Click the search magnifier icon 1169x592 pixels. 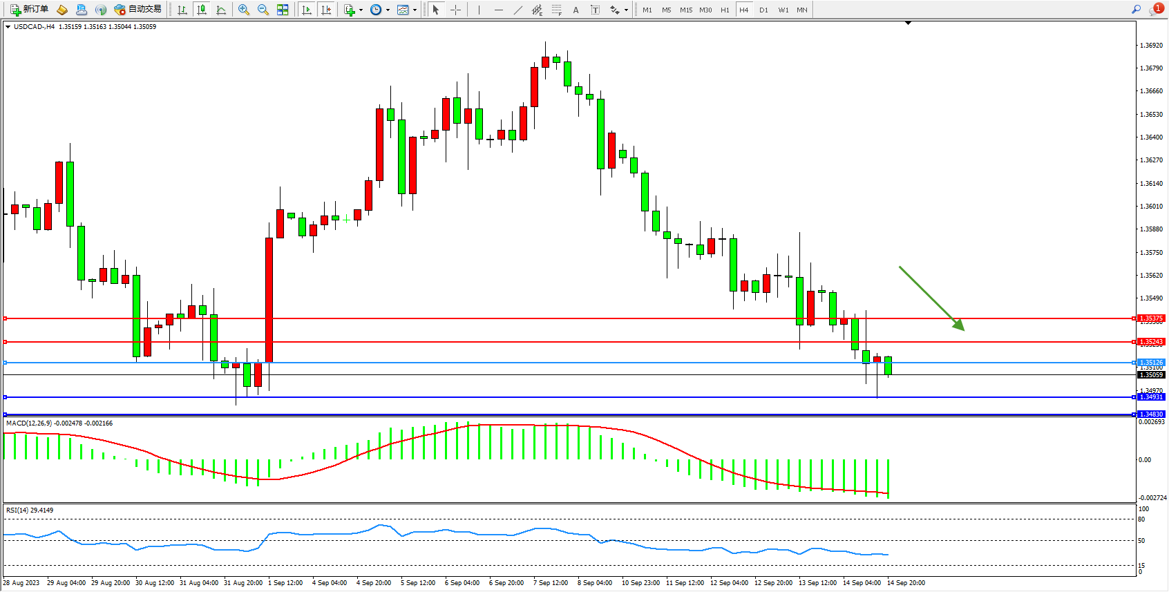point(1136,10)
